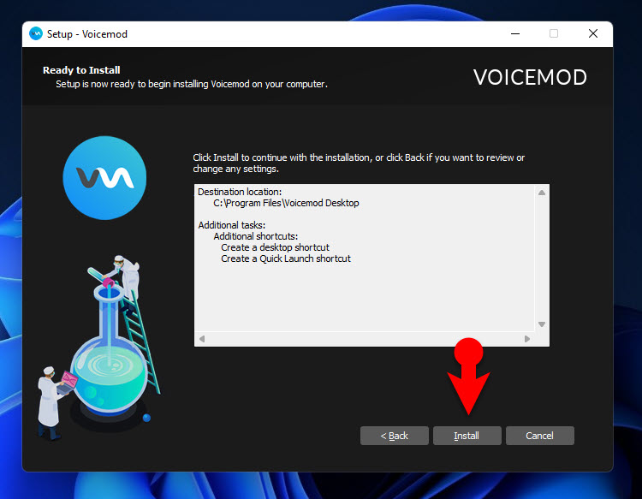Click the path 'C:\Program Files\Voicemod Desktop'

click(x=286, y=203)
